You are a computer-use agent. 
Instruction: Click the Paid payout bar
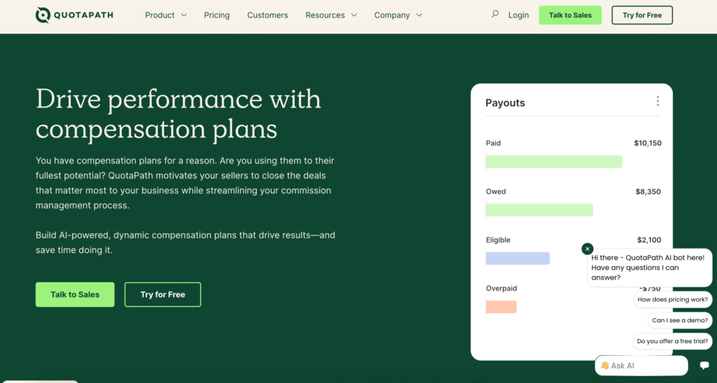coord(554,161)
